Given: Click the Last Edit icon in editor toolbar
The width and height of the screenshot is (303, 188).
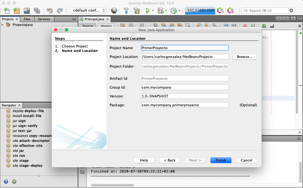Looking at the screenshot, I should coord(123,25).
